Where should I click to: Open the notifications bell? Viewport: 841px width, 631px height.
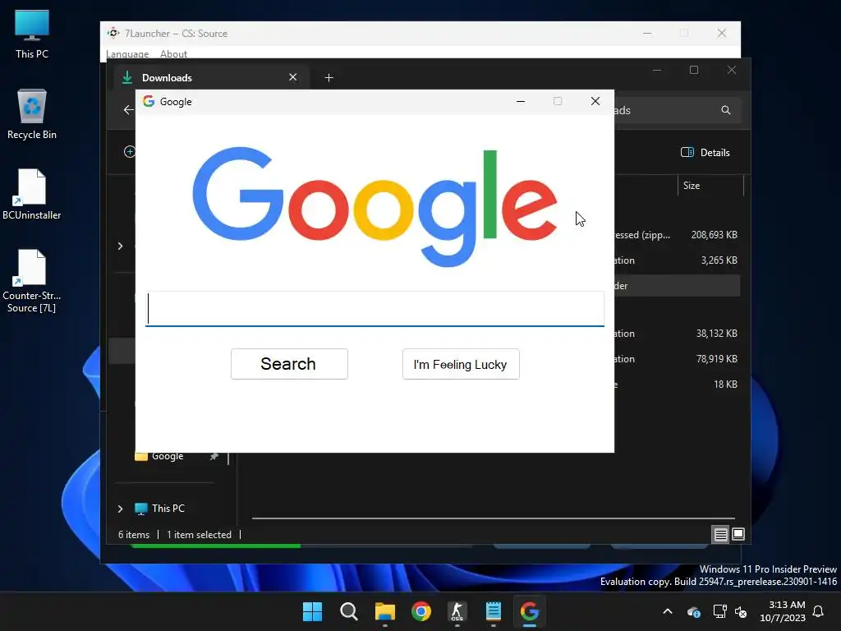coord(818,611)
